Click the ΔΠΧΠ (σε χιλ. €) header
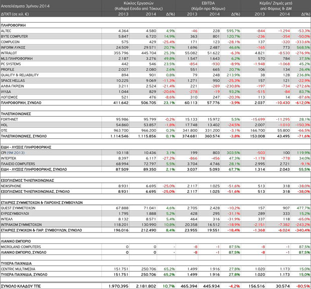The height and width of the screenshot is (289, 311). [x=15, y=14]
